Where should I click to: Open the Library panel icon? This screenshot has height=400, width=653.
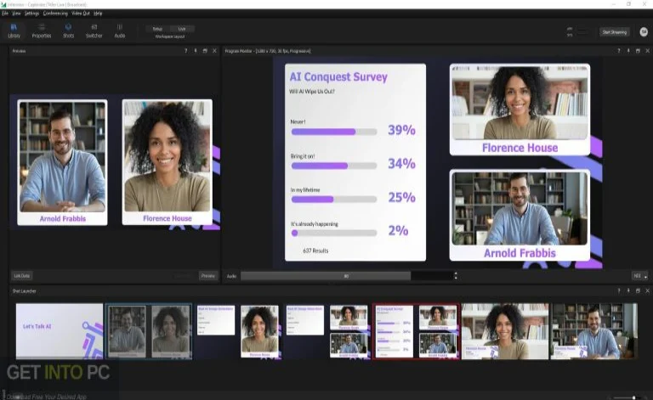[x=14, y=31]
